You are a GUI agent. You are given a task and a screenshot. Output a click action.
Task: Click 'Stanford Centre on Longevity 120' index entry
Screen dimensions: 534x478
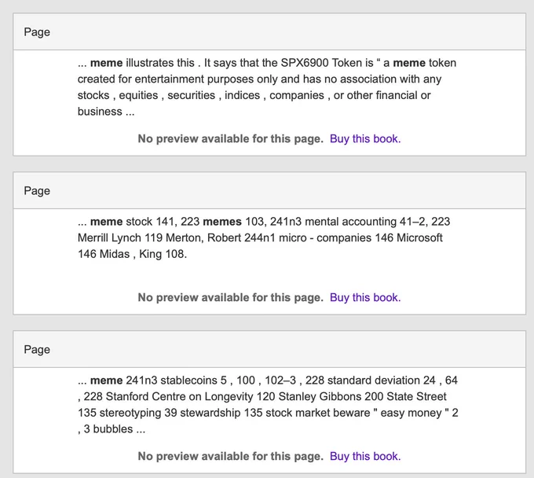(x=191, y=396)
